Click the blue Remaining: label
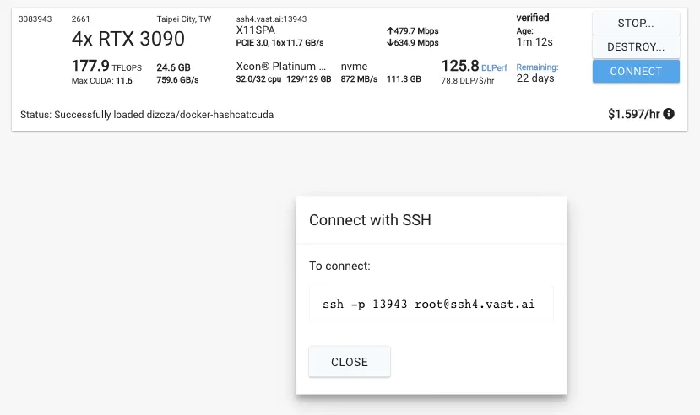 click(537, 67)
